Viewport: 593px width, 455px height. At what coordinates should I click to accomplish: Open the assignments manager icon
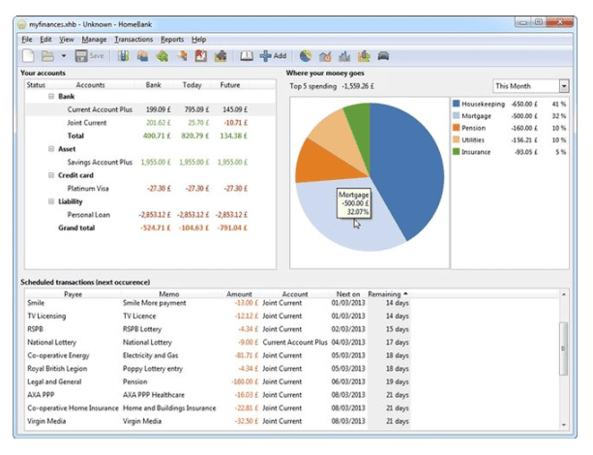pyautogui.click(x=182, y=56)
